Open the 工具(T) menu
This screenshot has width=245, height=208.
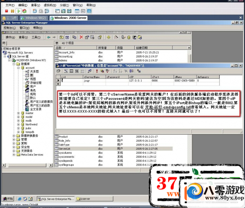[x=36, y=37]
